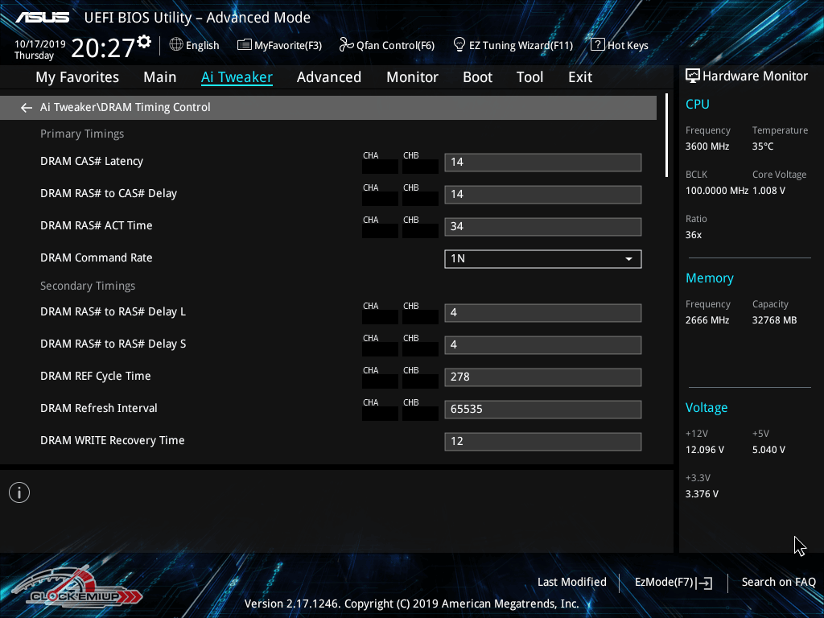Image resolution: width=824 pixels, height=618 pixels.
Task: Switch to the Advanced tab
Action: 328,77
